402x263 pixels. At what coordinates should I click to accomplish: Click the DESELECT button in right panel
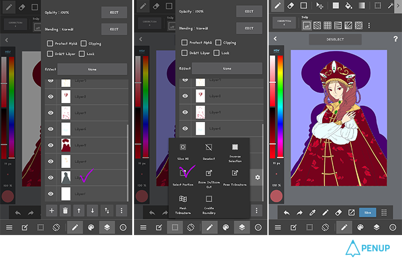pyautogui.click(x=336, y=40)
